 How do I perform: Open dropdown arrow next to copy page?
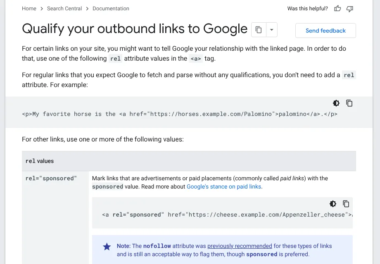272,30
